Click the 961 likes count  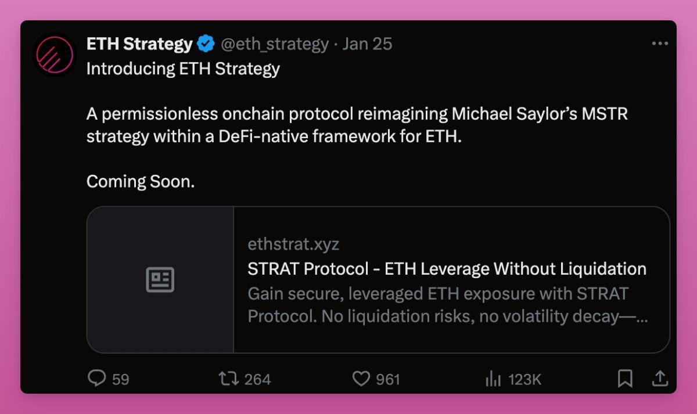point(388,380)
